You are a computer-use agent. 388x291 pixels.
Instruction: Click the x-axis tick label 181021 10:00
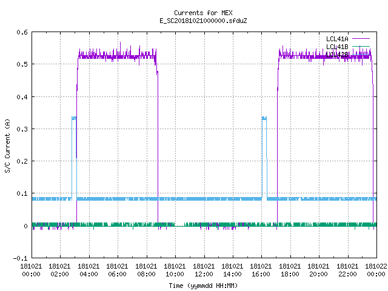(x=175, y=270)
